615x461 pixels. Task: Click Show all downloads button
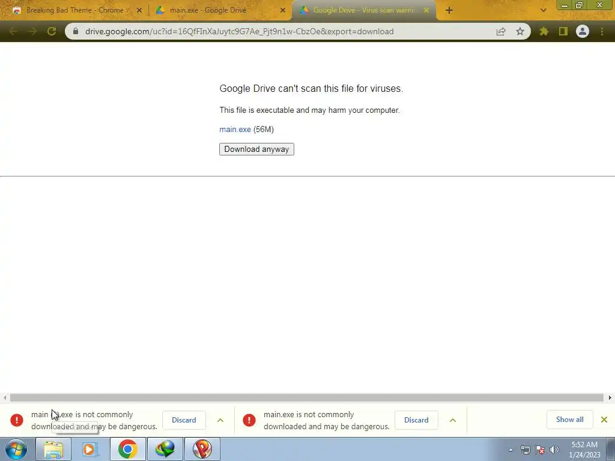(569, 420)
